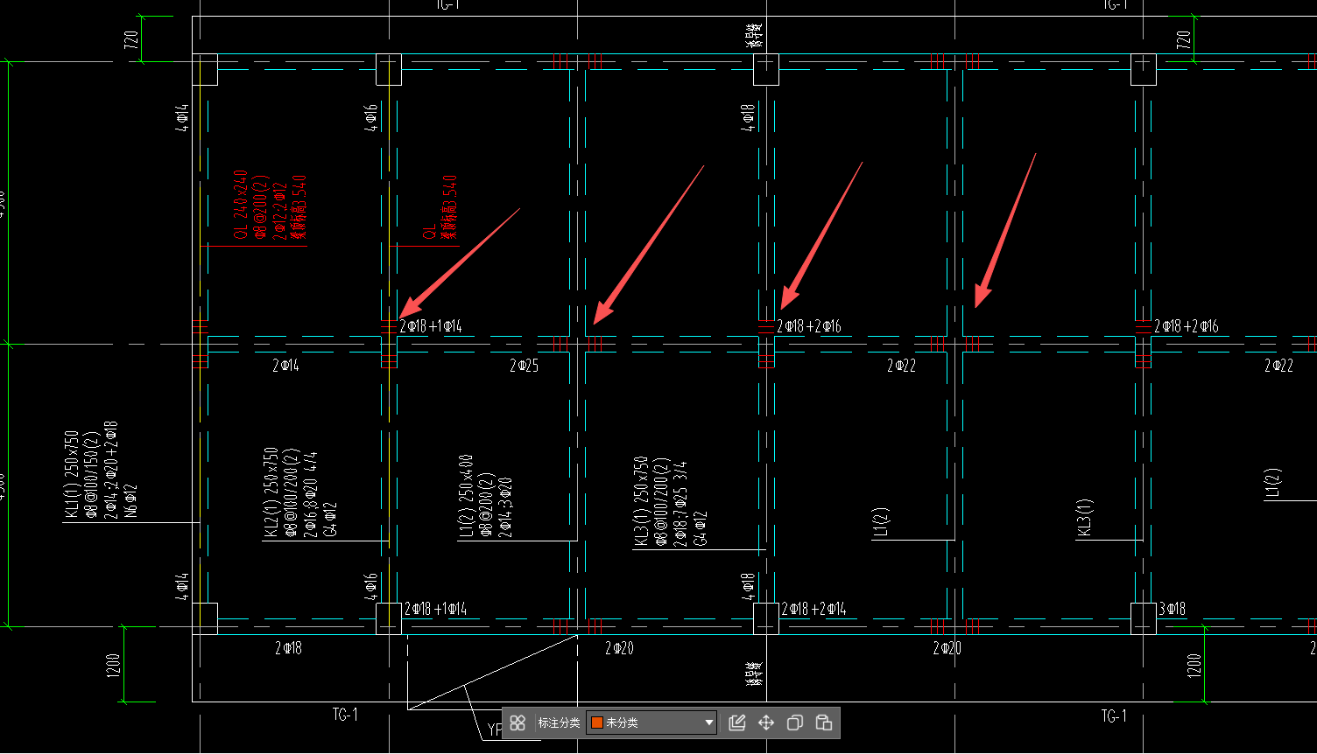This screenshot has width=1317, height=754.
Task: Select the KL2(1) 250x750 beam label
Action: coord(271,492)
